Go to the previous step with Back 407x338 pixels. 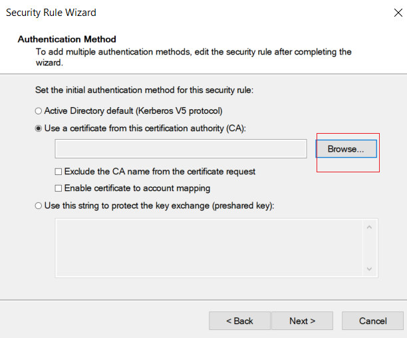(x=239, y=321)
